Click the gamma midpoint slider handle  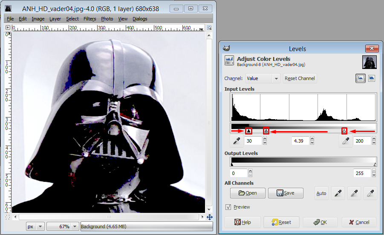pos(266,131)
